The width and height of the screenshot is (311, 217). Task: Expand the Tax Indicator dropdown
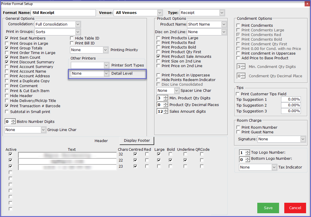(x=274, y=167)
